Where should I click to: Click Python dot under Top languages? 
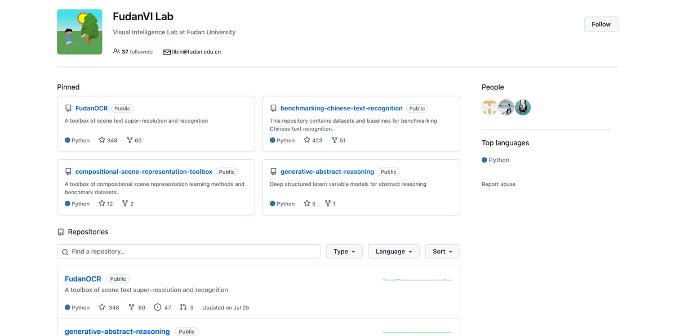click(484, 160)
